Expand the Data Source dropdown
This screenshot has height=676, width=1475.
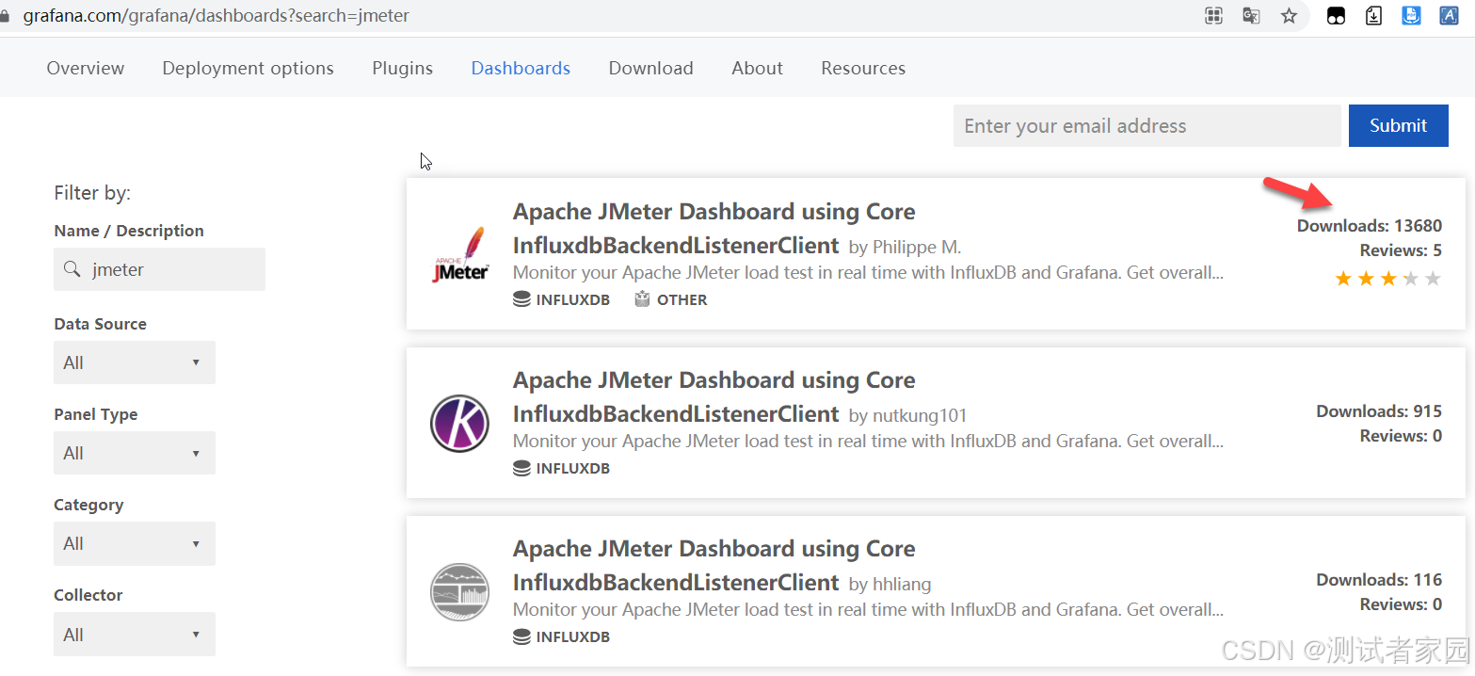click(135, 362)
